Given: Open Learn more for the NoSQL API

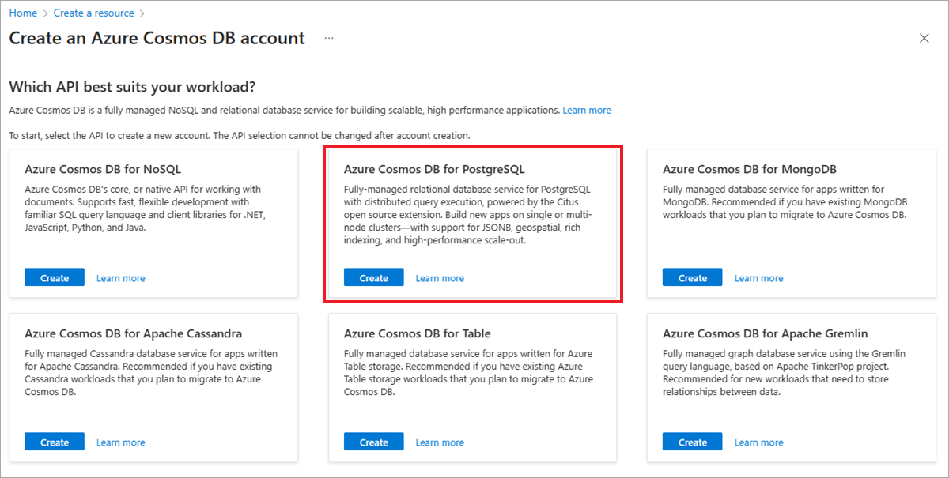Looking at the screenshot, I should point(120,277).
